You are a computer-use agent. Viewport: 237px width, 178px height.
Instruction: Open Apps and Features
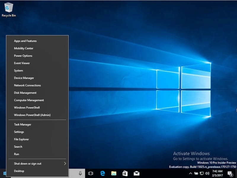click(x=25, y=41)
